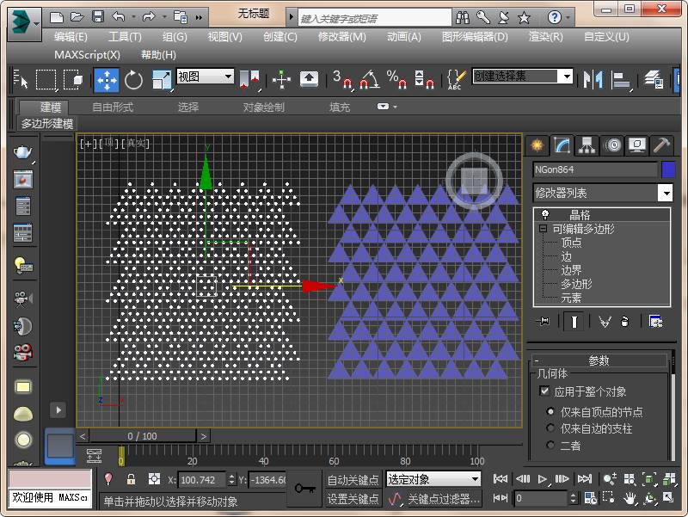Open the Mirror tool
The width and height of the screenshot is (688, 517).
[x=593, y=80]
